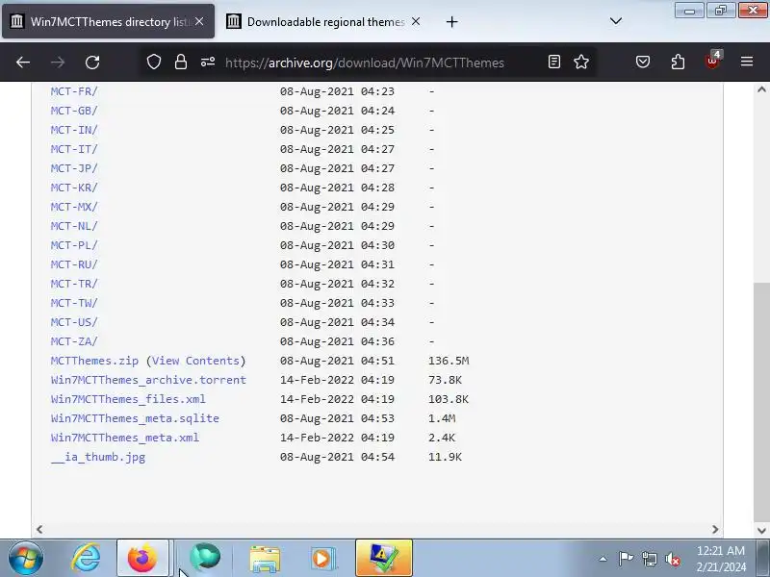Open the MCT-IN/ folder
Screen dimensions: 770x577
(x=74, y=130)
